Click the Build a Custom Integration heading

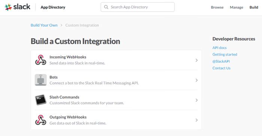(x=75, y=41)
